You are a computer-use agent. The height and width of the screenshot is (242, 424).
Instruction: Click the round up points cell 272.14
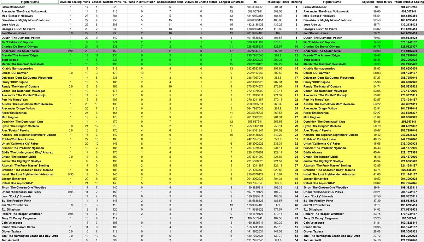click(278, 91)
